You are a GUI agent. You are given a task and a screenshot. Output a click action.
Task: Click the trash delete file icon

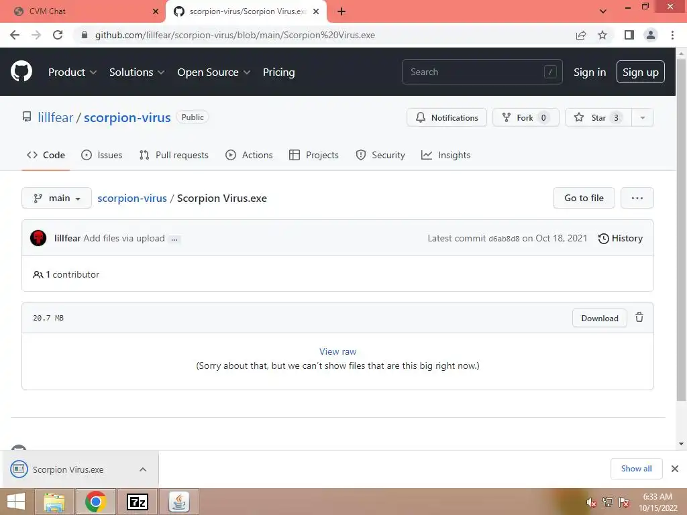(639, 317)
